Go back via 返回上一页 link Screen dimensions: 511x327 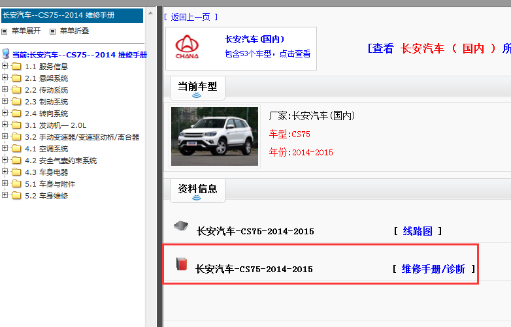tap(191, 17)
